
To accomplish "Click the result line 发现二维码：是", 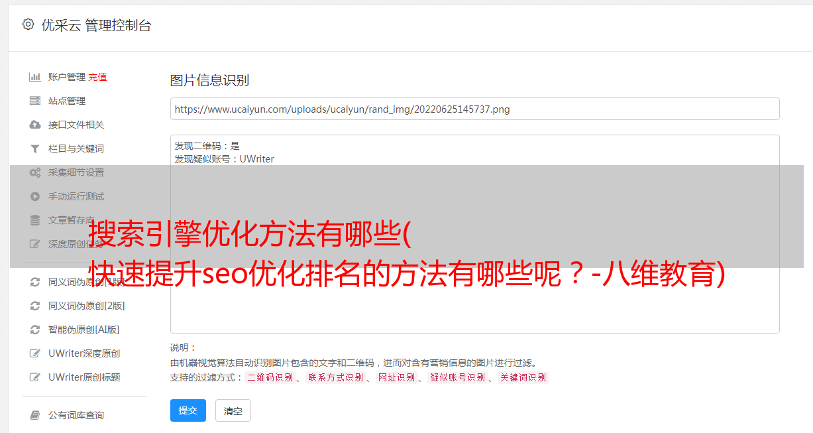I will pyautogui.click(x=207, y=146).
